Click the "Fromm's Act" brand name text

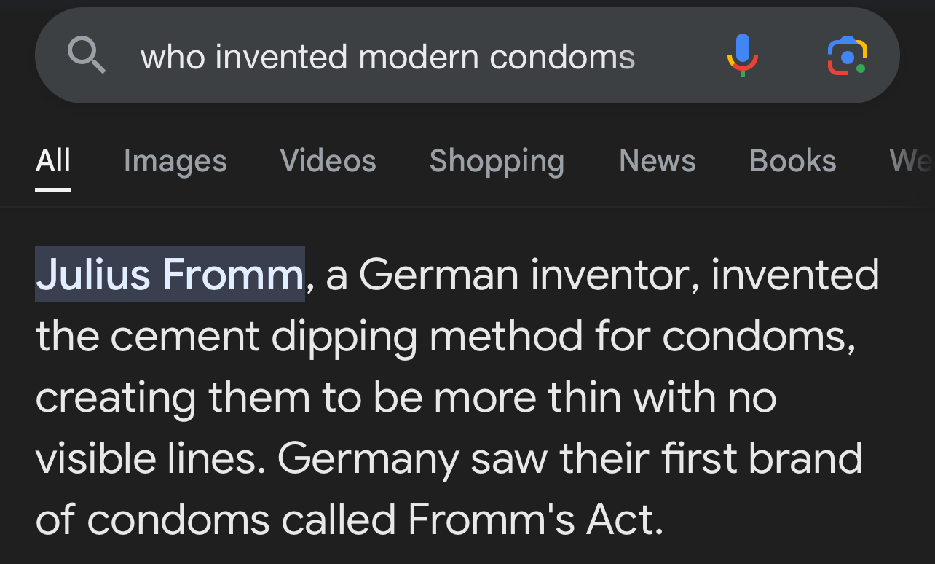(x=535, y=519)
